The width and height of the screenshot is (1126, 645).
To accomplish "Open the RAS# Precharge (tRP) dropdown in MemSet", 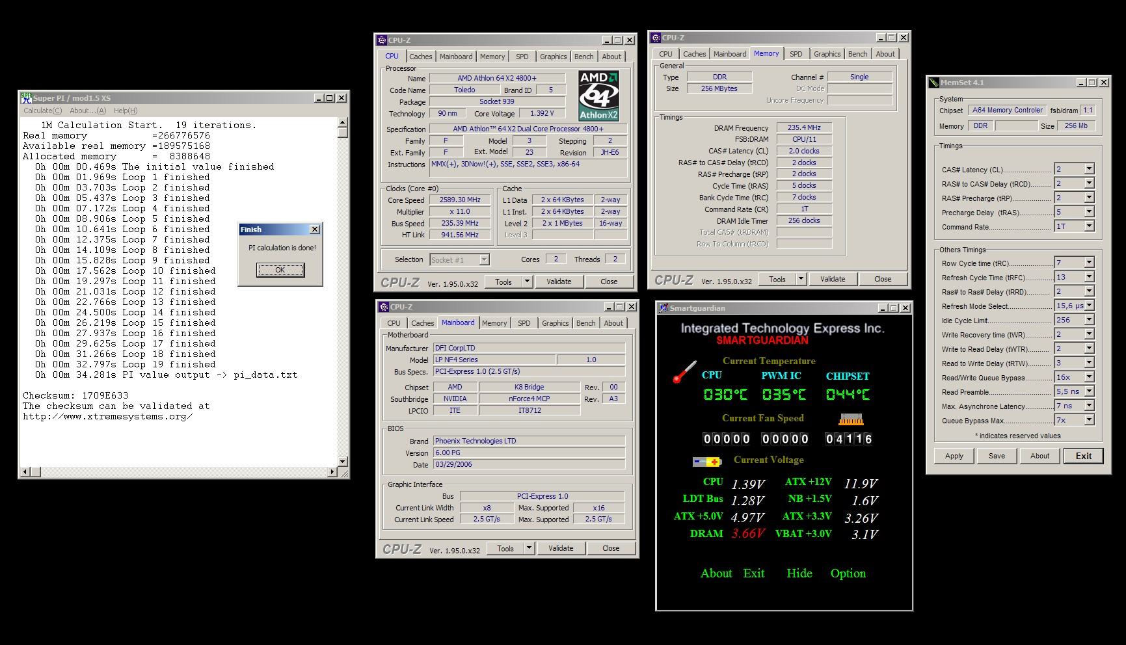I will click(x=1088, y=198).
